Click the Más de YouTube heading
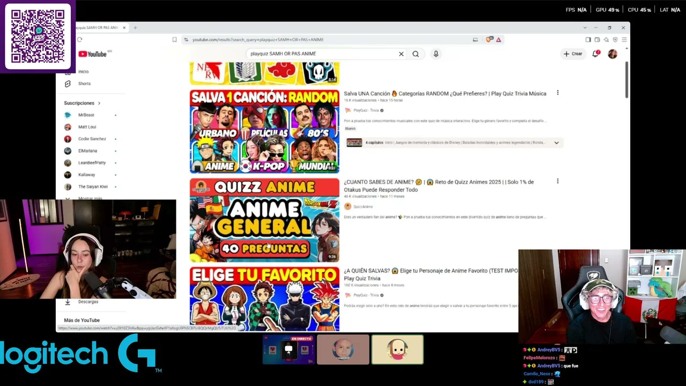Image resolution: width=686 pixels, height=386 pixels. click(x=82, y=320)
